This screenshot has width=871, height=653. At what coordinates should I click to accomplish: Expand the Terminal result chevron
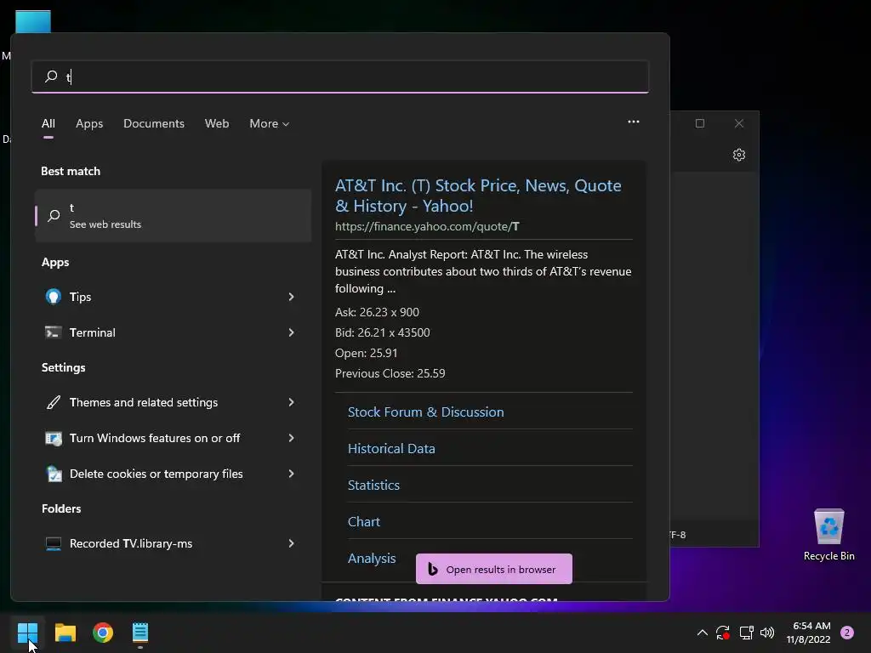click(x=291, y=332)
